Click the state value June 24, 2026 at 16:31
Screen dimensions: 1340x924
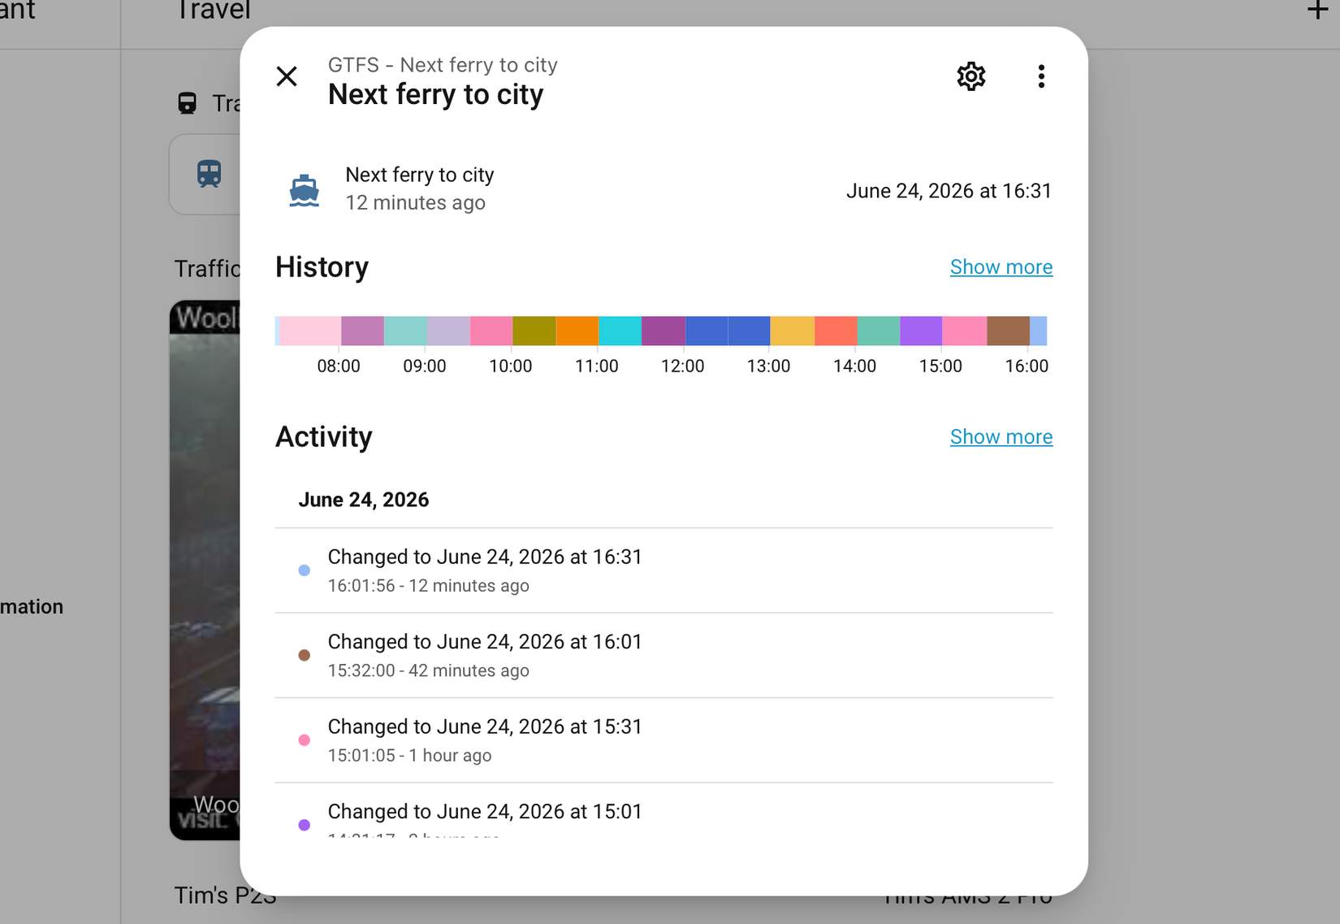pyautogui.click(x=949, y=191)
